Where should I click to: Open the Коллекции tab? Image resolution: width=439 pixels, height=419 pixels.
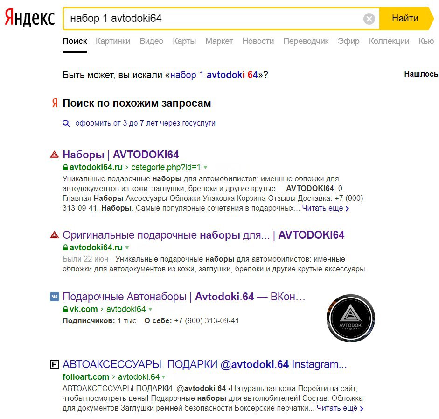(x=389, y=41)
